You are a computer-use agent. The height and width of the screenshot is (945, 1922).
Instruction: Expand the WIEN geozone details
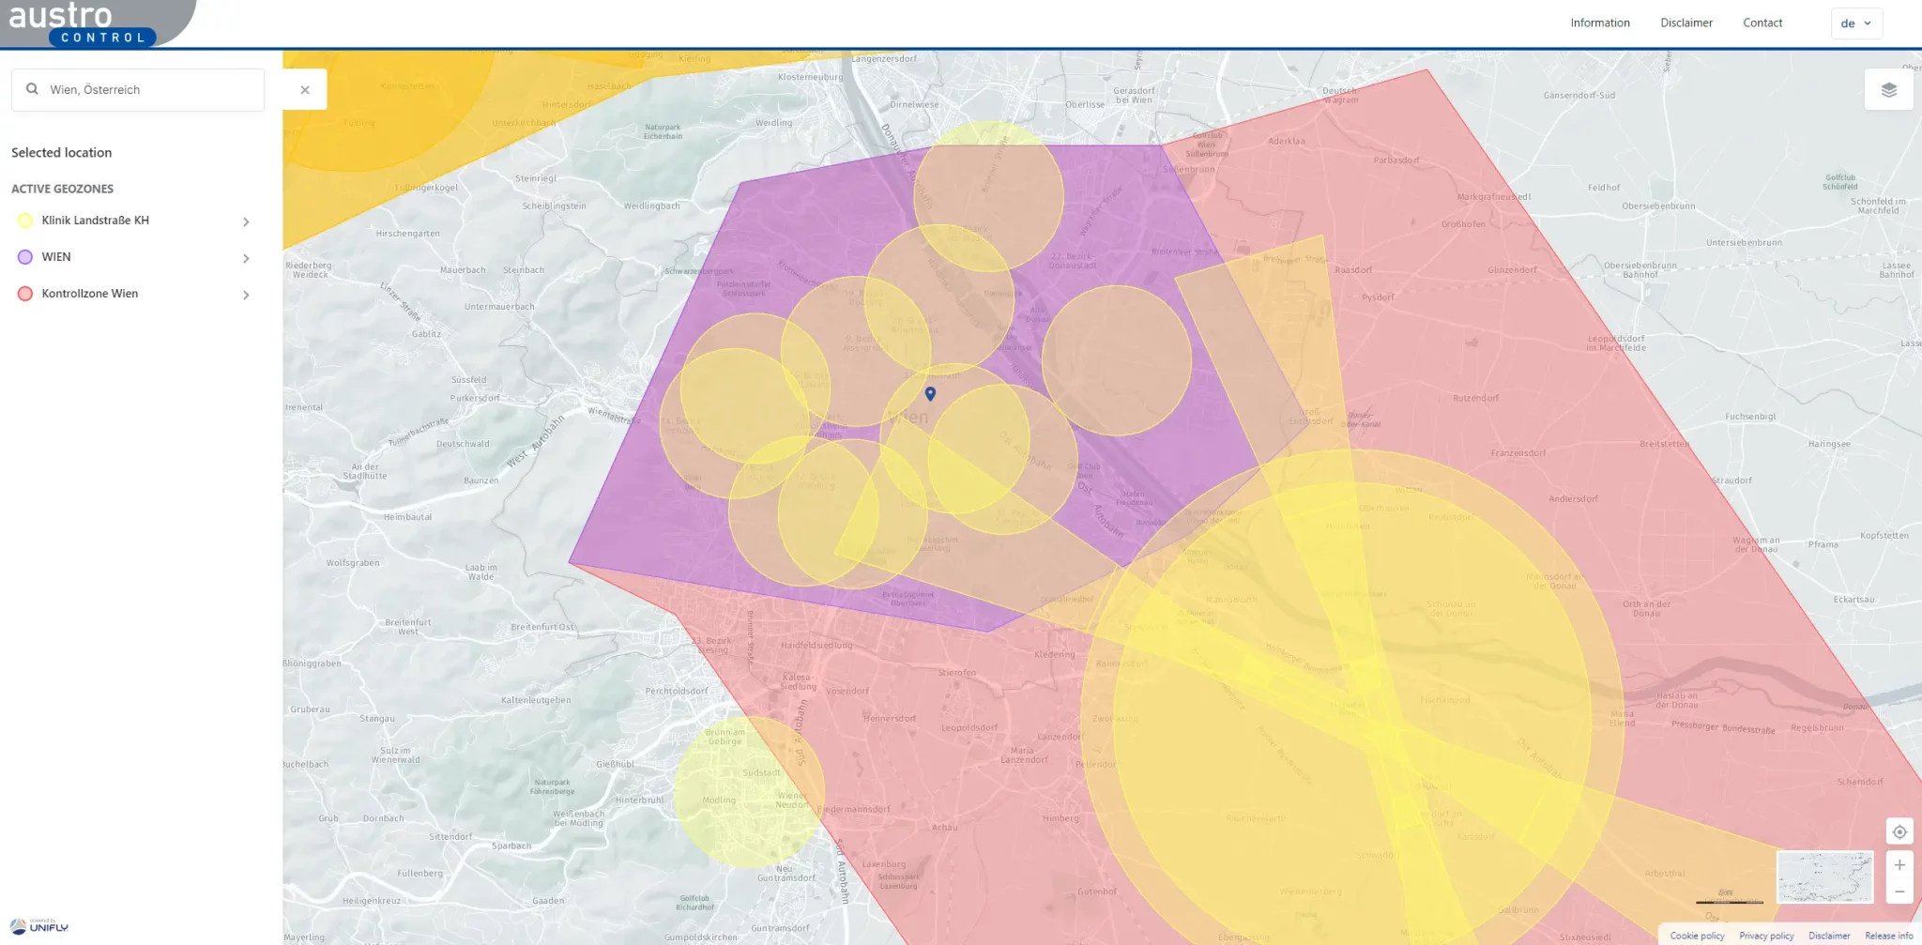point(246,258)
